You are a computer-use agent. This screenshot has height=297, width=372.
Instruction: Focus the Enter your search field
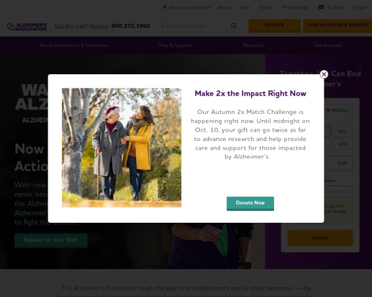point(195,26)
